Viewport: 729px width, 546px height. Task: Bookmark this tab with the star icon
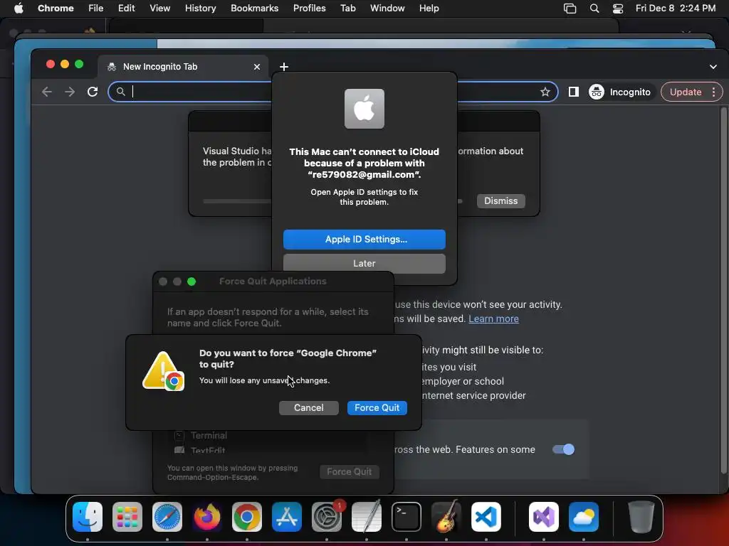[x=545, y=92]
